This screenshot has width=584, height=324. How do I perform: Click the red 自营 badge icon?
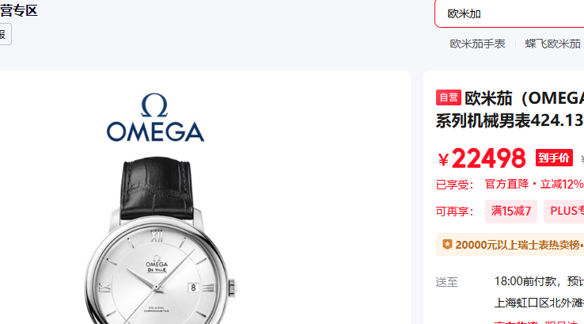pos(449,97)
